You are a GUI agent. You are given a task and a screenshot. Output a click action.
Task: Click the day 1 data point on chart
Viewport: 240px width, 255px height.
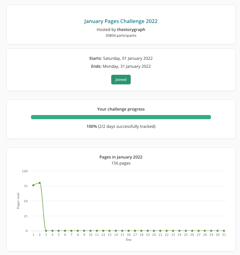pyautogui.click(x=33, y=185)
